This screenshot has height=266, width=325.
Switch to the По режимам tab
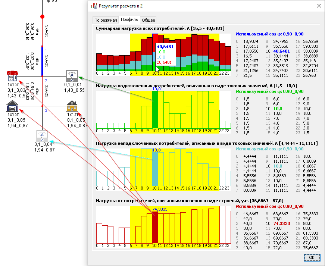click(x=106, y=20)
